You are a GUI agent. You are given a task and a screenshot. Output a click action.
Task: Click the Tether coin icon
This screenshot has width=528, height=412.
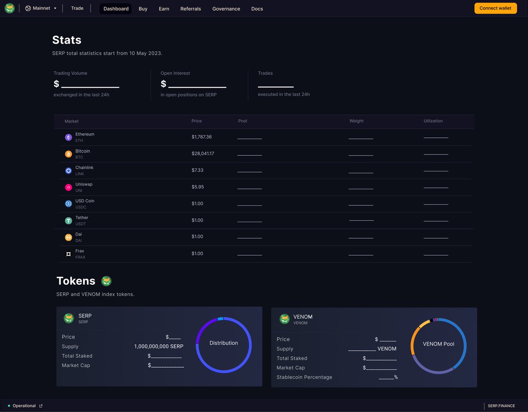(68, 221)
